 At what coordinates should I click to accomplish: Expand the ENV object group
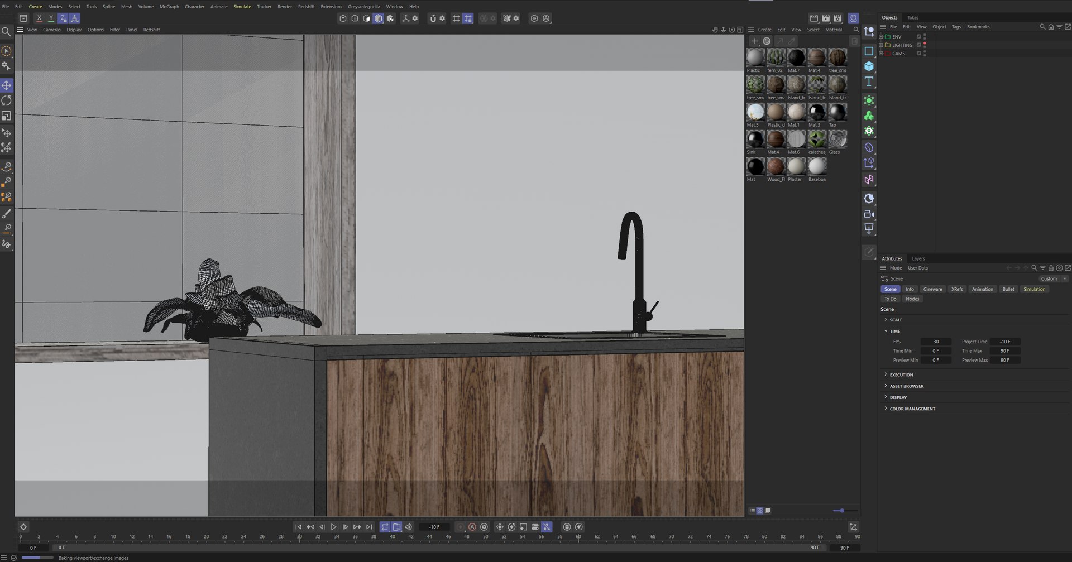pyautogui.click(x=881, y=37)
